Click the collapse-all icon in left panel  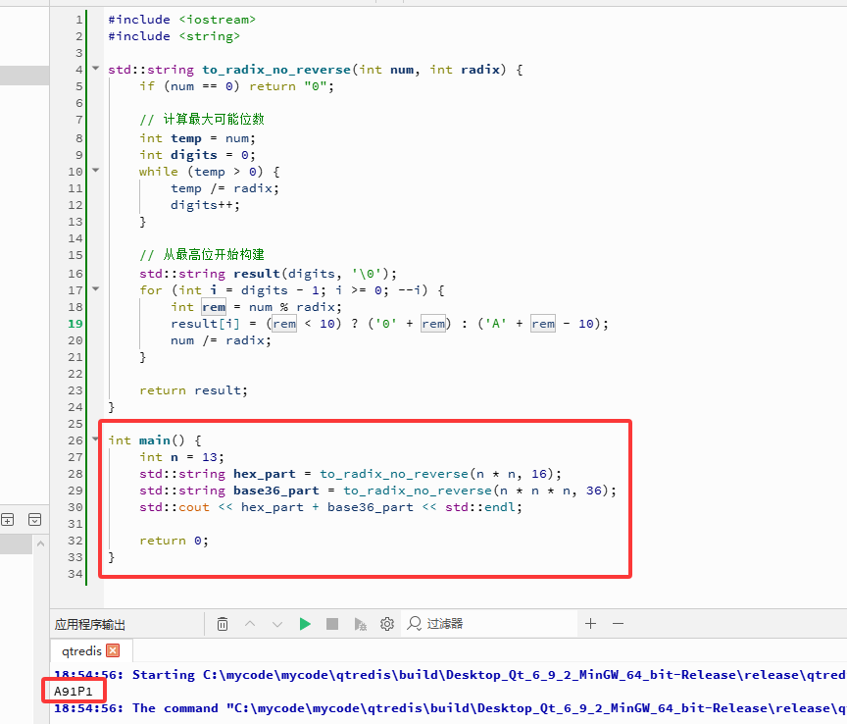coord(34,520)
